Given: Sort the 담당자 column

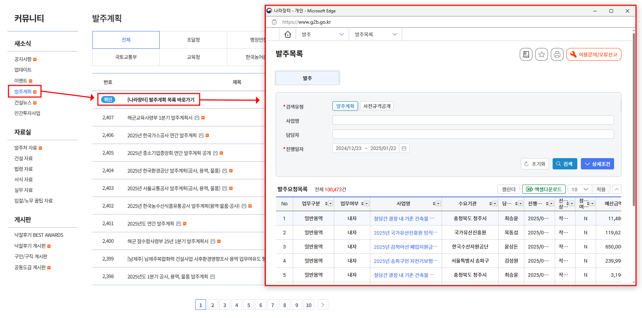Looking at the screenshot, I should 517,204.
